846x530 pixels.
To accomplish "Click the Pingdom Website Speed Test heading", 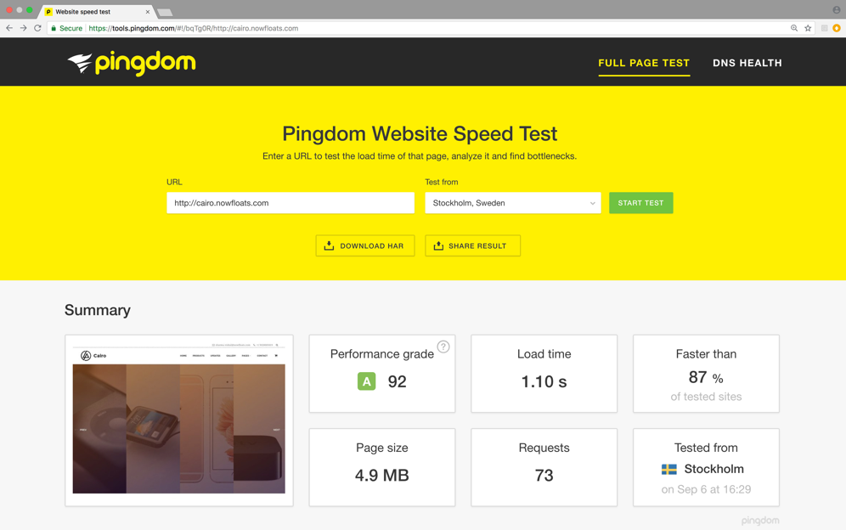I will (x=420, y=134).
